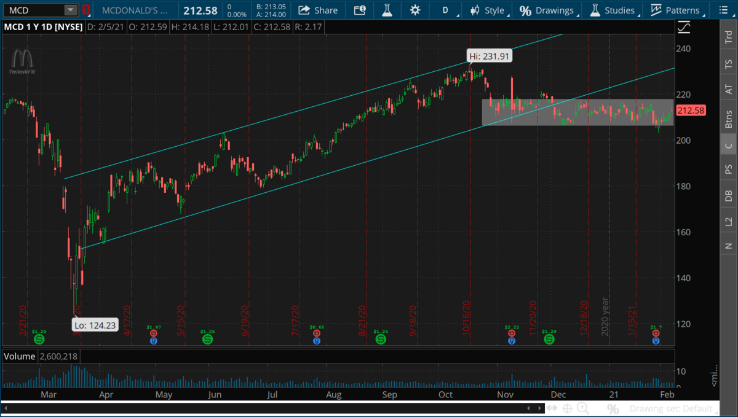Open the L2 sidebar tab
This screenshot has height=417, width=738.
coord(729,221)
